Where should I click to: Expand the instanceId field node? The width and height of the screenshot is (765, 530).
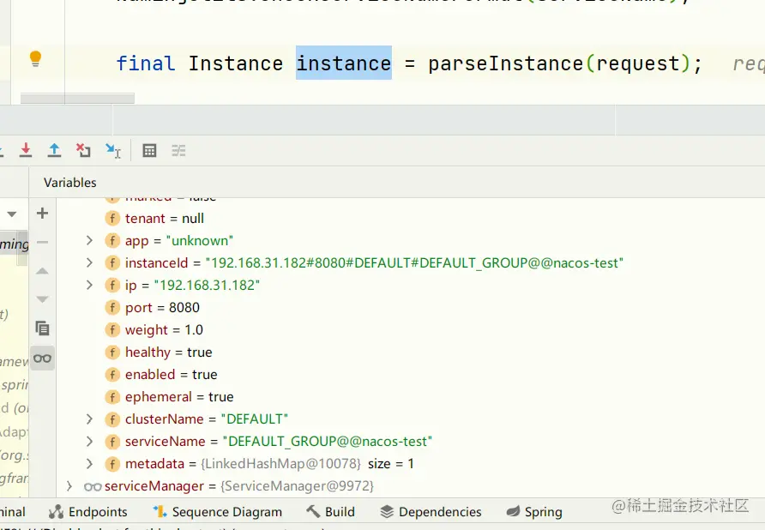click(89, 262)
